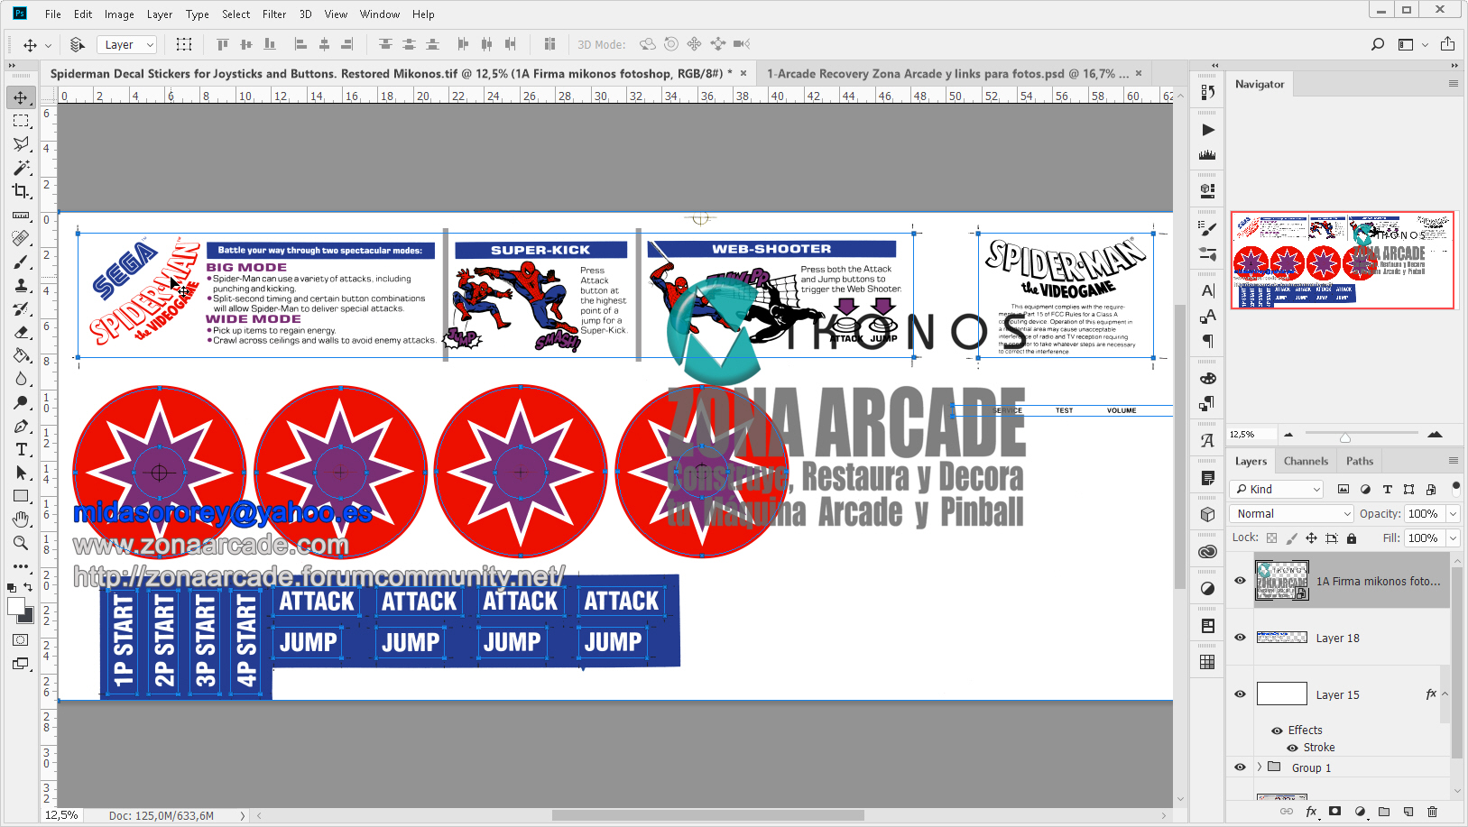The width and height of the screenshot is (1468, 827).
Task: Open the Histogram panel icon
Action: [x=1206, y=154]
